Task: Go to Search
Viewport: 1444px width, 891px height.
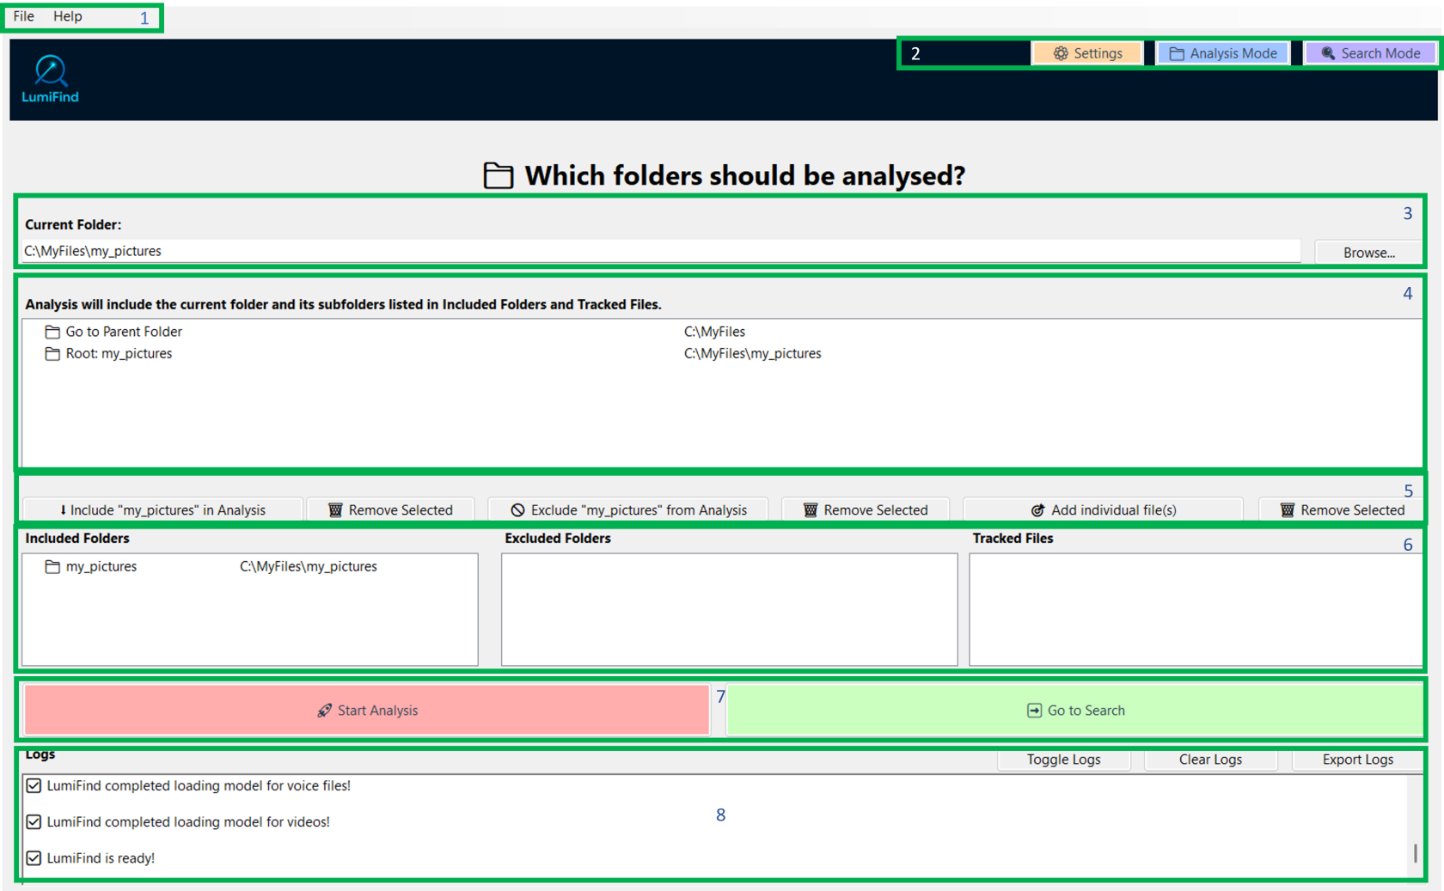Action: (x=1075, y=710)
